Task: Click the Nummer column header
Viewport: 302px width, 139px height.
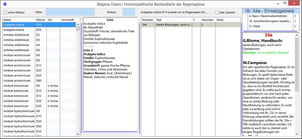Action: 148,20
